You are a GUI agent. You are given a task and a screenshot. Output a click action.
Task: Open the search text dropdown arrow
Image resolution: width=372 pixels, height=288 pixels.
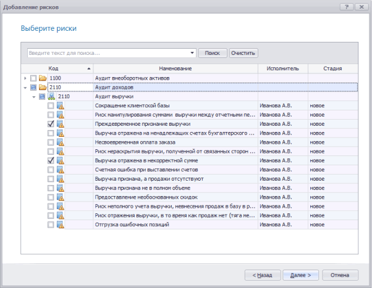coord(192,53)
